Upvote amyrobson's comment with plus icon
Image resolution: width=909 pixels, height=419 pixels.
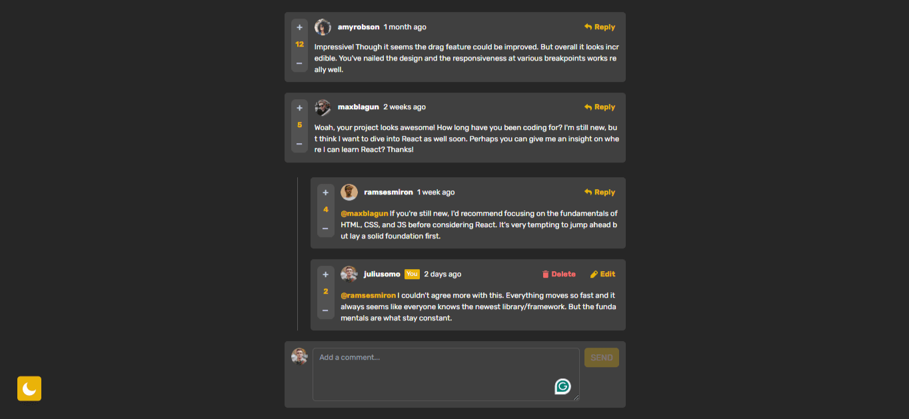point(299,27)
